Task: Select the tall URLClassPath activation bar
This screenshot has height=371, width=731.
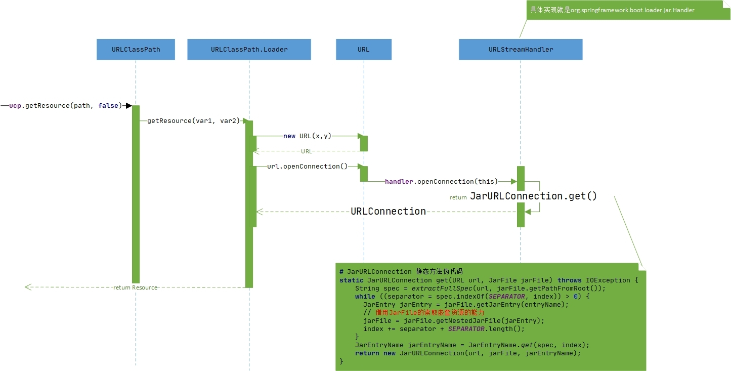Action: coord(136,194)
